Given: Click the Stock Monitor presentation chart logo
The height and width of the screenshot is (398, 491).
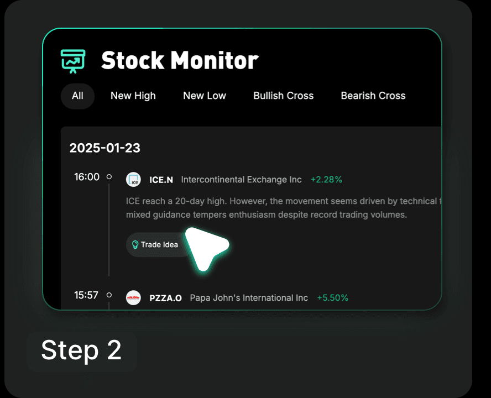Looking at the screenshot, I should tap(73, 61).
